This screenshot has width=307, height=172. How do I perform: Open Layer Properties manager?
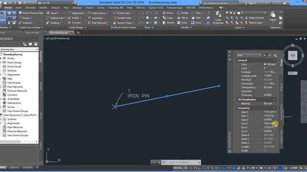tap(218, 18)
